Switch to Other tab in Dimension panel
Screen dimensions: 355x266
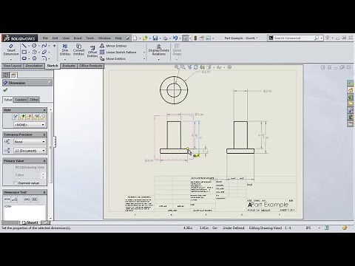34,100
